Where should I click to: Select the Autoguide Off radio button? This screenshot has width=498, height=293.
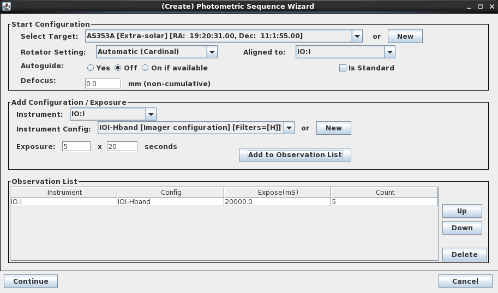tap(118, 68)
